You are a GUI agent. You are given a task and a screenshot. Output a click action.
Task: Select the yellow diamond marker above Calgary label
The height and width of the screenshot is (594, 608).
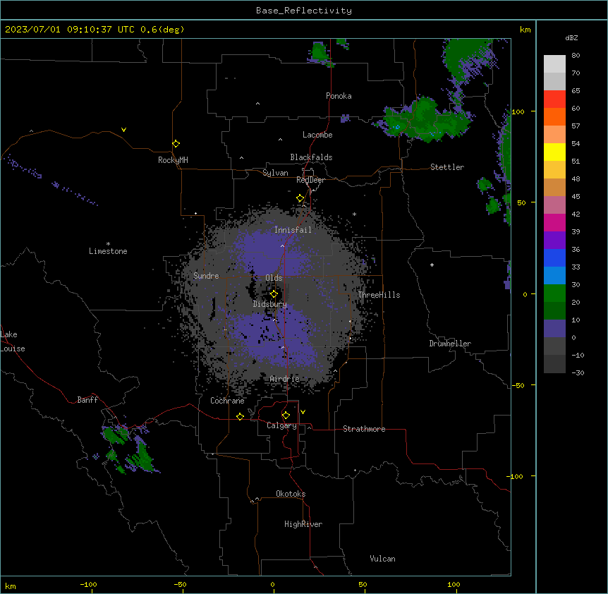click(x=286, y=416)
